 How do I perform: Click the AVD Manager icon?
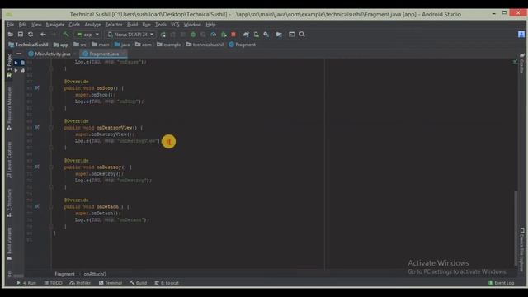[x=257, y=35]
